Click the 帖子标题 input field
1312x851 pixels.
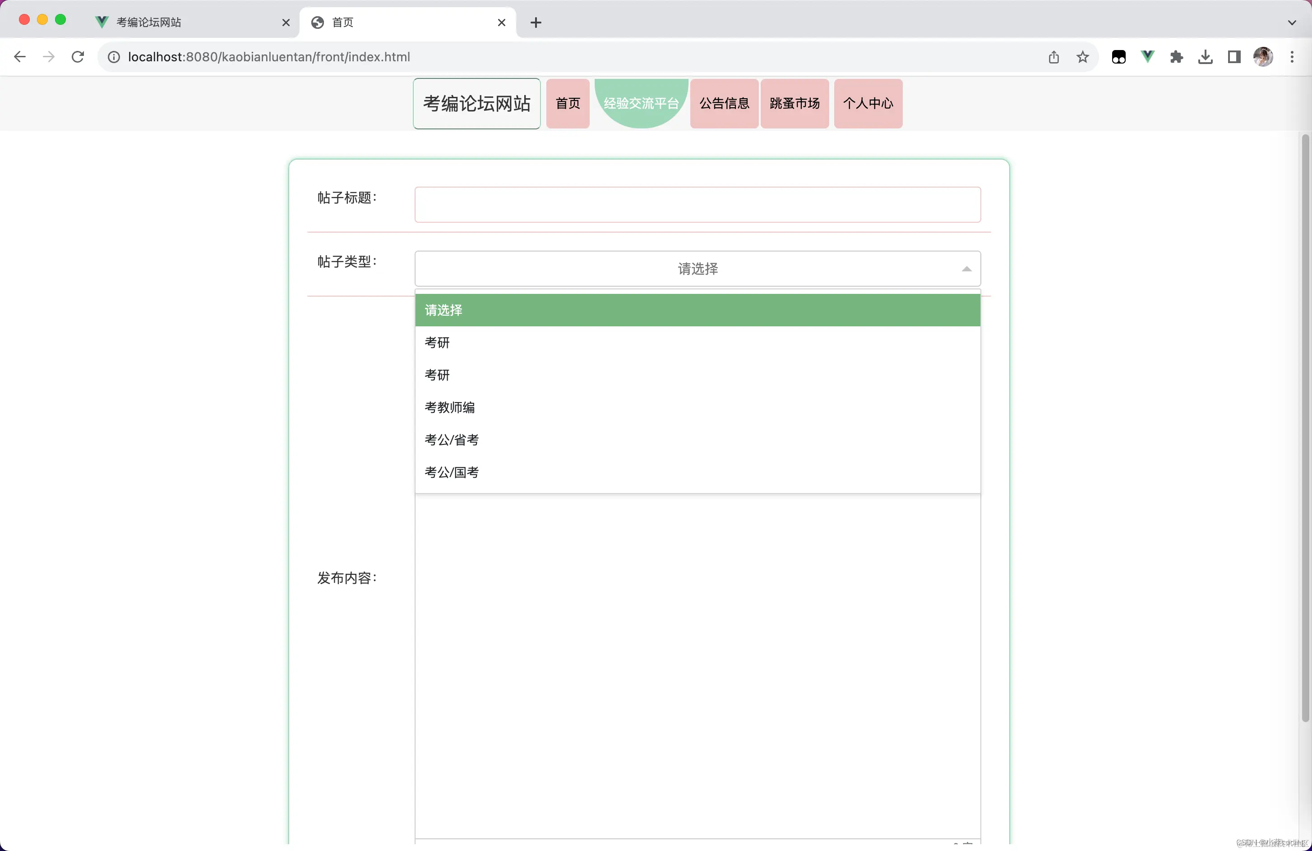pos(697,204)
